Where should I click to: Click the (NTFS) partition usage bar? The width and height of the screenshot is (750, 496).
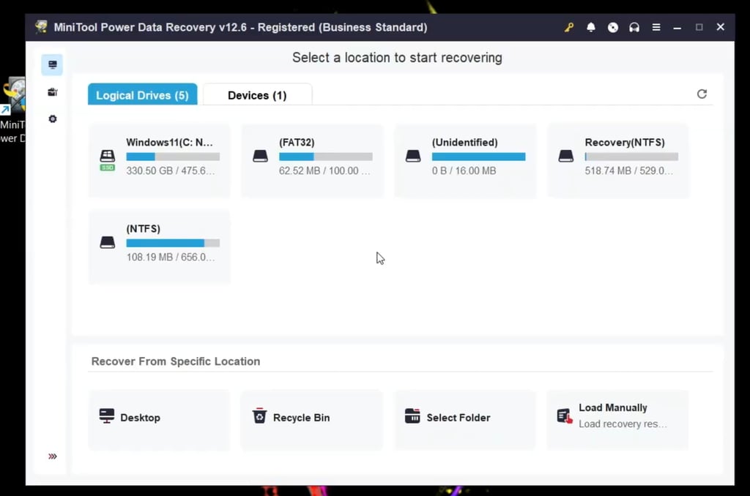coord(173,243)
